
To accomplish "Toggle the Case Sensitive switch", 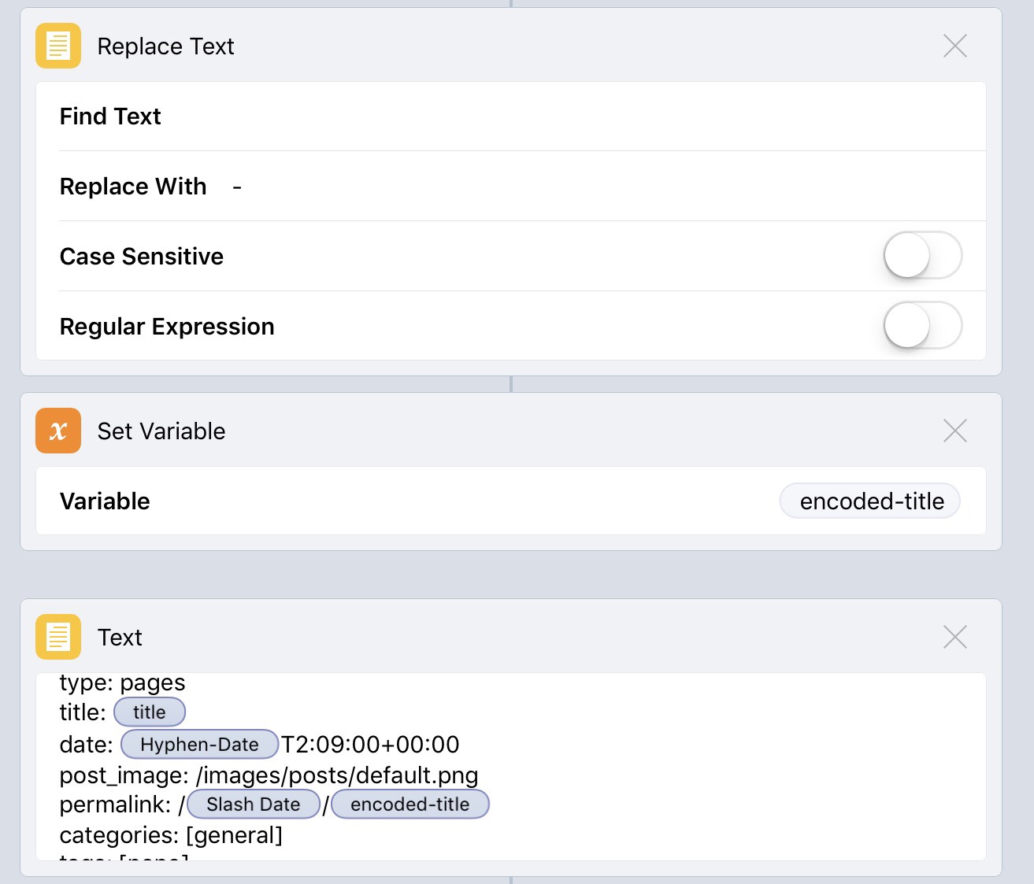I will click(922, 255).
